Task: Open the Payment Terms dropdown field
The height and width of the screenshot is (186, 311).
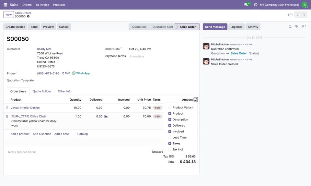Action: 162,56
